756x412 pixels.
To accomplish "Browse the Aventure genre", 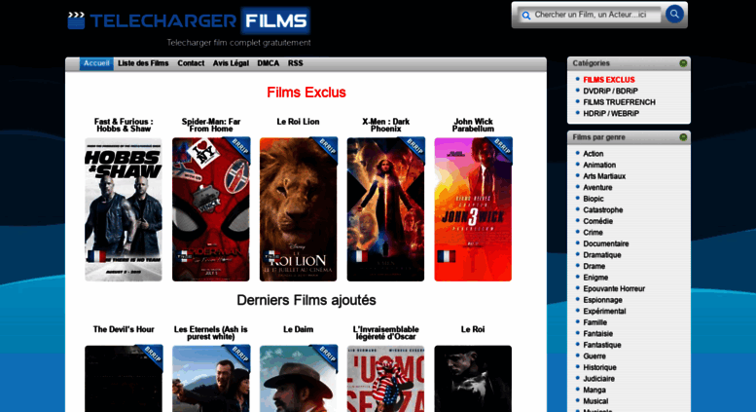I will pos(597,187).
